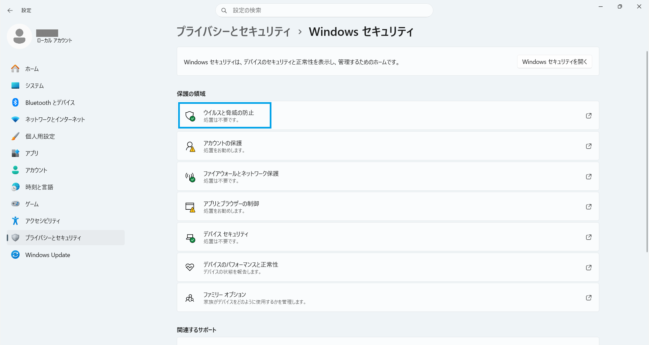Click the shield icon for ウイルスと脅威の防止

[x=190, y=116]
